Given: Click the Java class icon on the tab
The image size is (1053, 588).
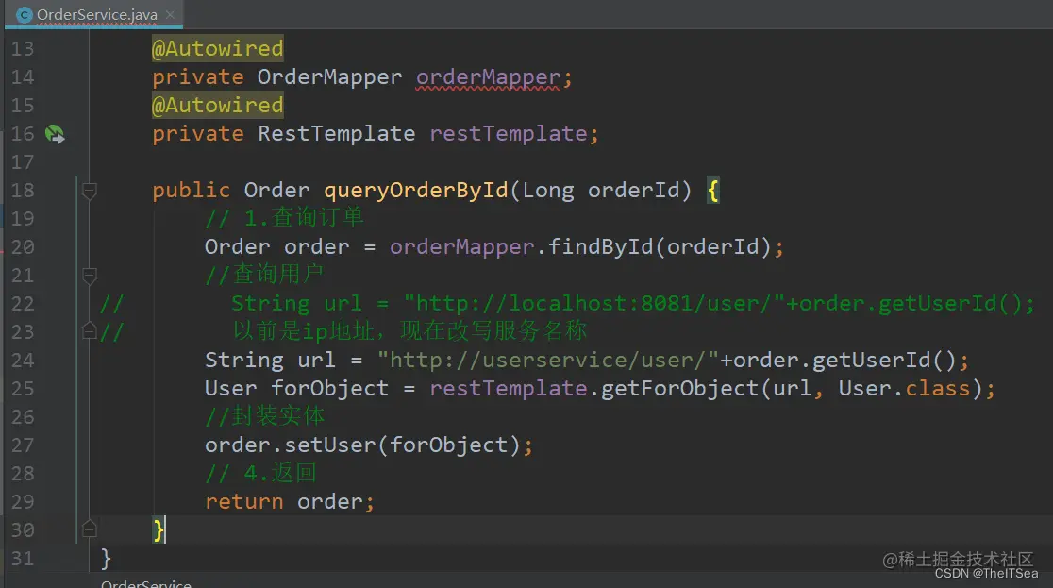Looking at the screenshot, I should [x=25, y=15].
